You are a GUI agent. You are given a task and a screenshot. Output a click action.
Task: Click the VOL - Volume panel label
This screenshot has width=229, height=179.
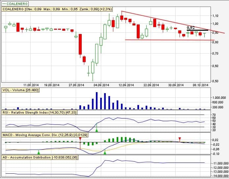pos(20,90)
